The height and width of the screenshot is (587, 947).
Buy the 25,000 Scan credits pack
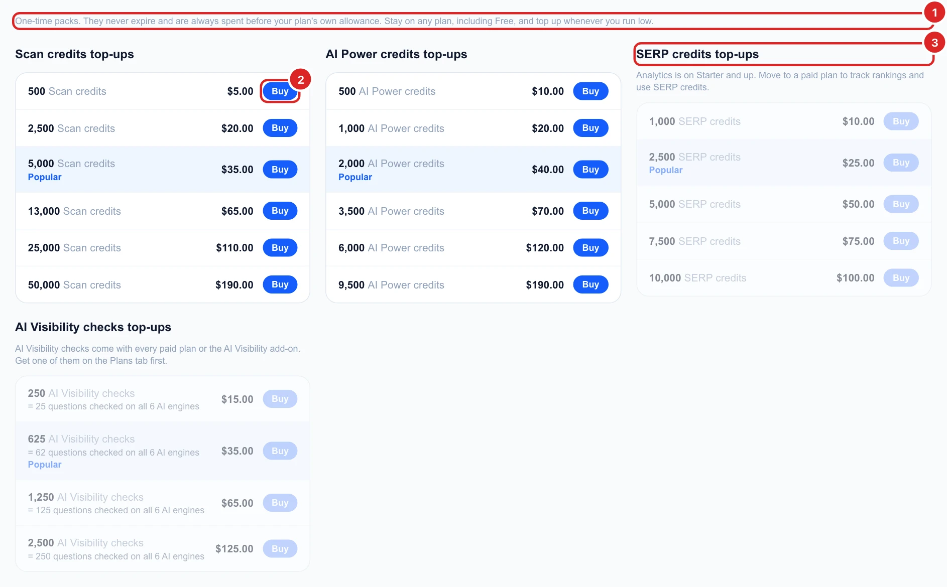click(280, 248)
